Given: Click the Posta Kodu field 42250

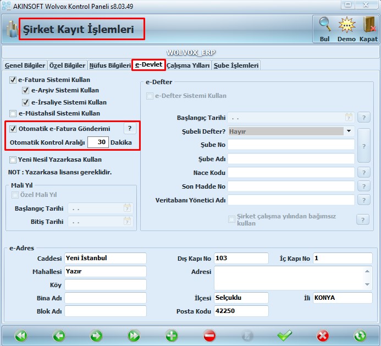Looking at the screenshot, I should (241, 311).
